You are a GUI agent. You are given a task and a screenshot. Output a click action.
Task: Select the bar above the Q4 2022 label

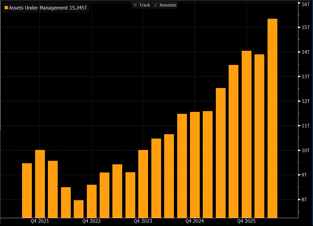(x=92, y=201)
